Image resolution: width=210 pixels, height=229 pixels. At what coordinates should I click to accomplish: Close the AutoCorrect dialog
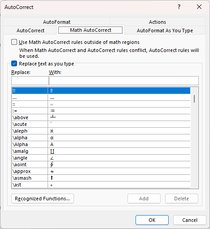199,7
